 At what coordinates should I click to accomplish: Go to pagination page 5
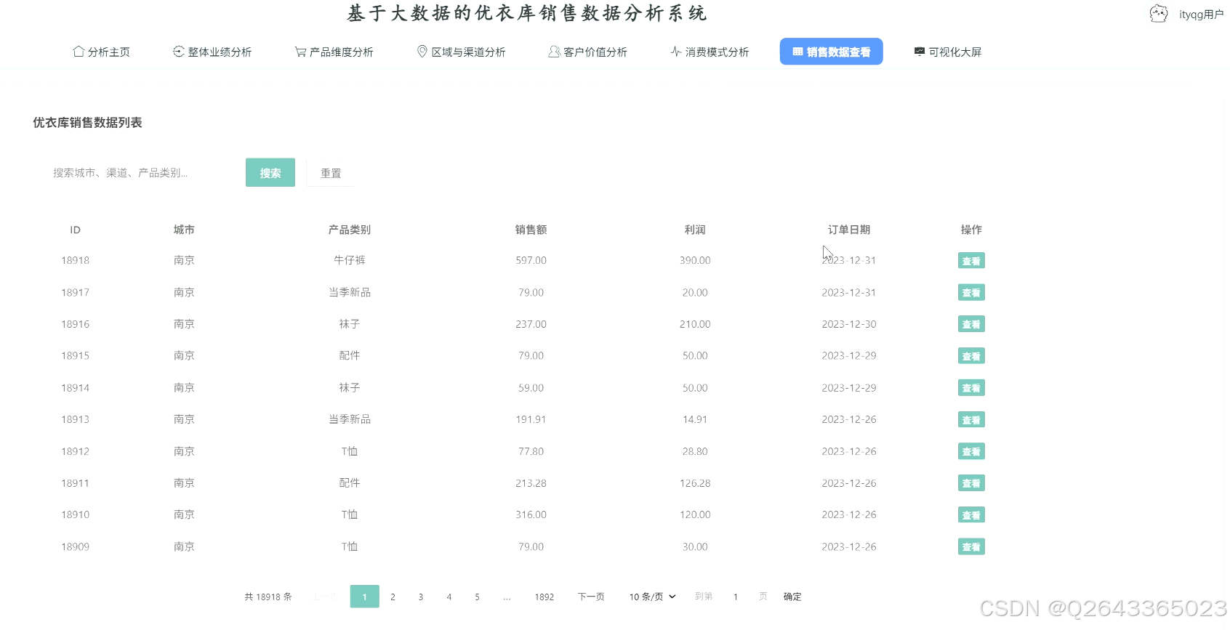[x=477, y=597]
